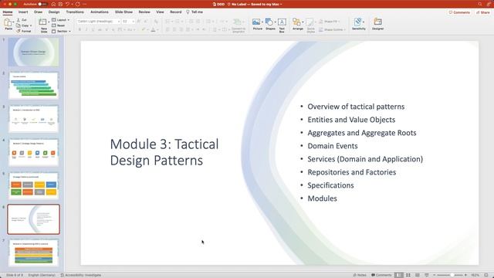Switch to Reading view icon

coord(418,275)
